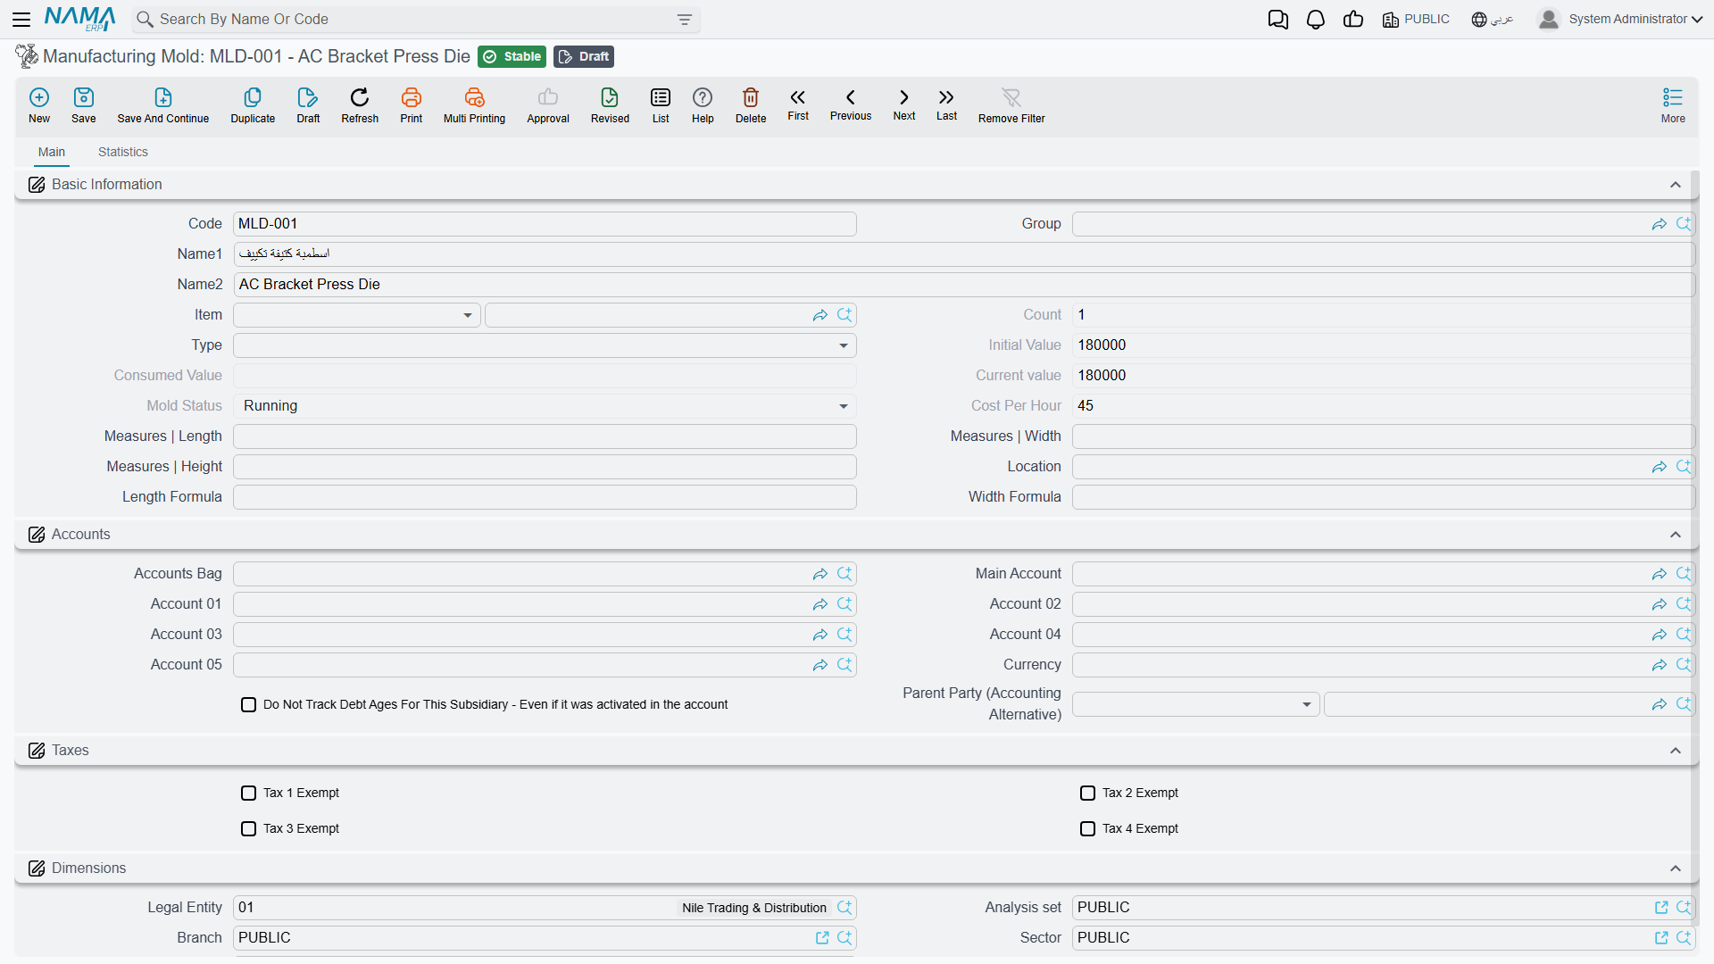Click Remove Filter
Screen dimensions: 1714x964
click(x=1011, y=104)
